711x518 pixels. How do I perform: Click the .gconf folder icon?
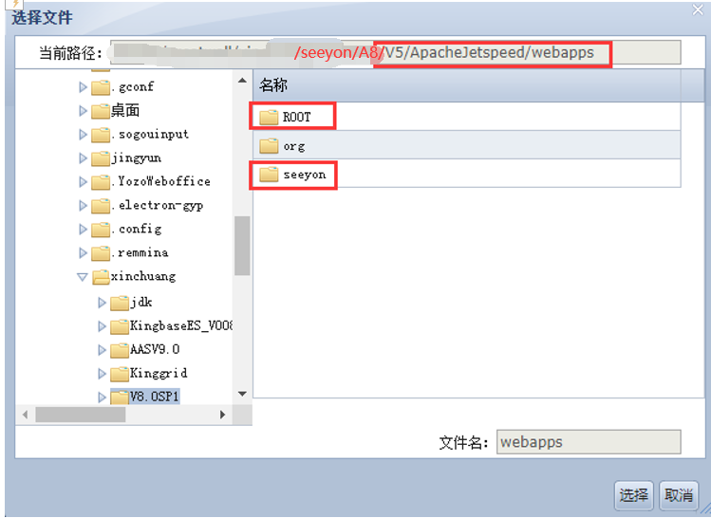pos(101,87)
